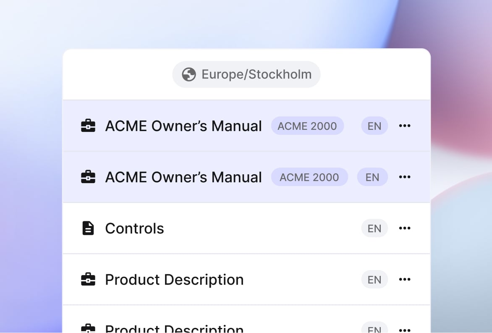Click the briefcase icon of the fully visible Product Description row

[x=88, y=280]
